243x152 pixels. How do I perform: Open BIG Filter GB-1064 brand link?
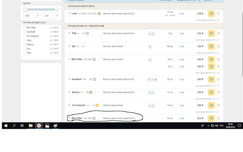pos(77,59)
